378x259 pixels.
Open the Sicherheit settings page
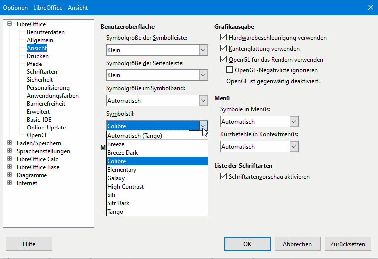click(x=39, y=80)
